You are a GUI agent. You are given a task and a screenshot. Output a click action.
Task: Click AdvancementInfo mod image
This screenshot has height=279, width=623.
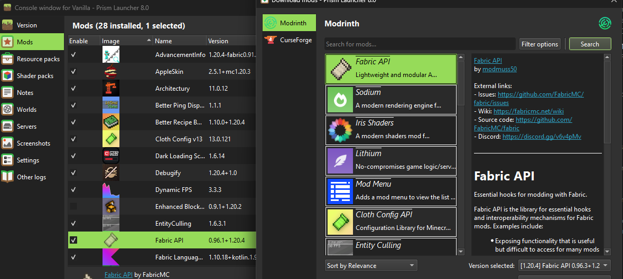[x=111, y=55]
